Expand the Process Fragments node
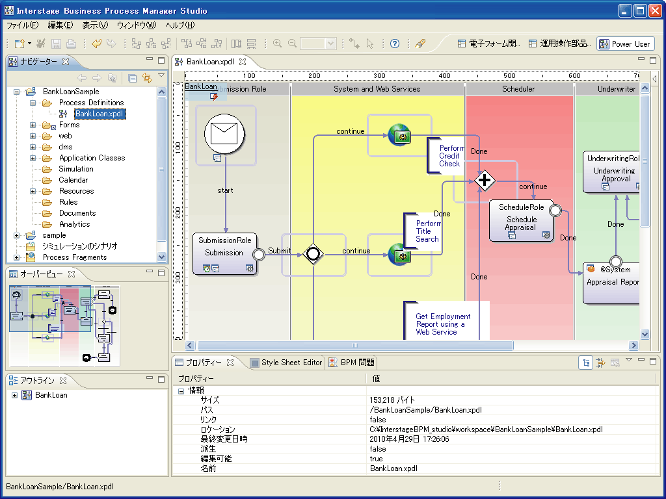 (x=16, y=257)
